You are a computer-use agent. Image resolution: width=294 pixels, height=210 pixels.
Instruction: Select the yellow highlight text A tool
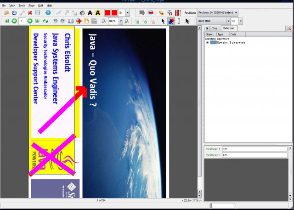pyautogui.click(x=98, y=13)
